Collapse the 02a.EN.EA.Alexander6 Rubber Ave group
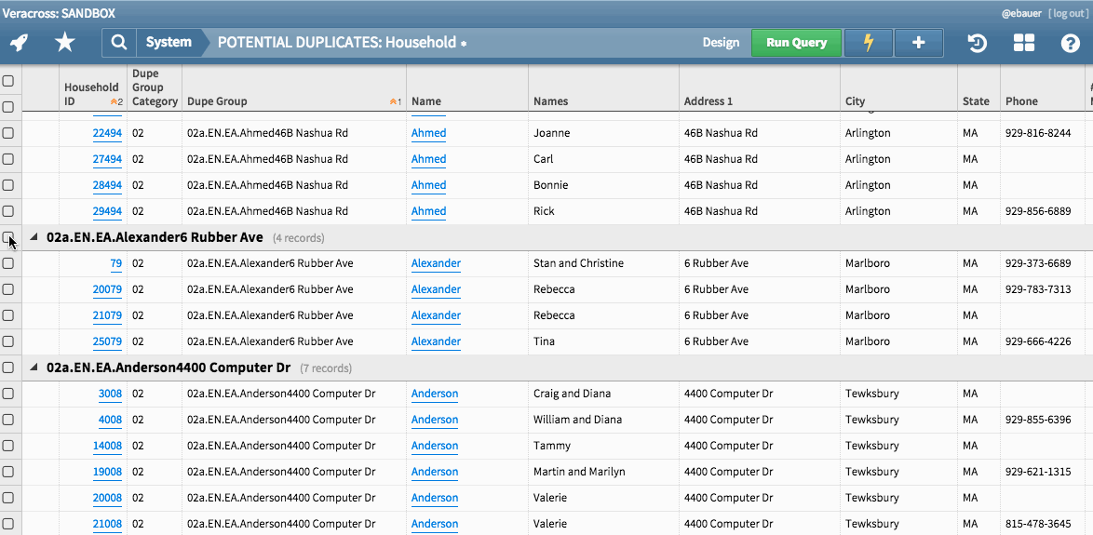The height and width of the screenshot is (535, 1093). [34, 237]
